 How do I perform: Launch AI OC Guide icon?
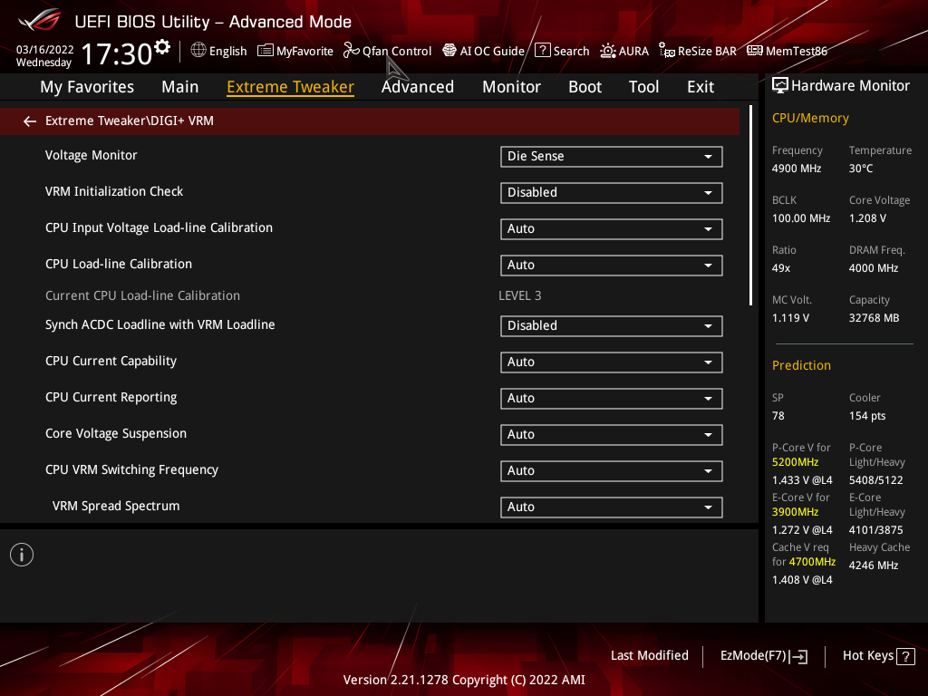(x=449, y=51)
